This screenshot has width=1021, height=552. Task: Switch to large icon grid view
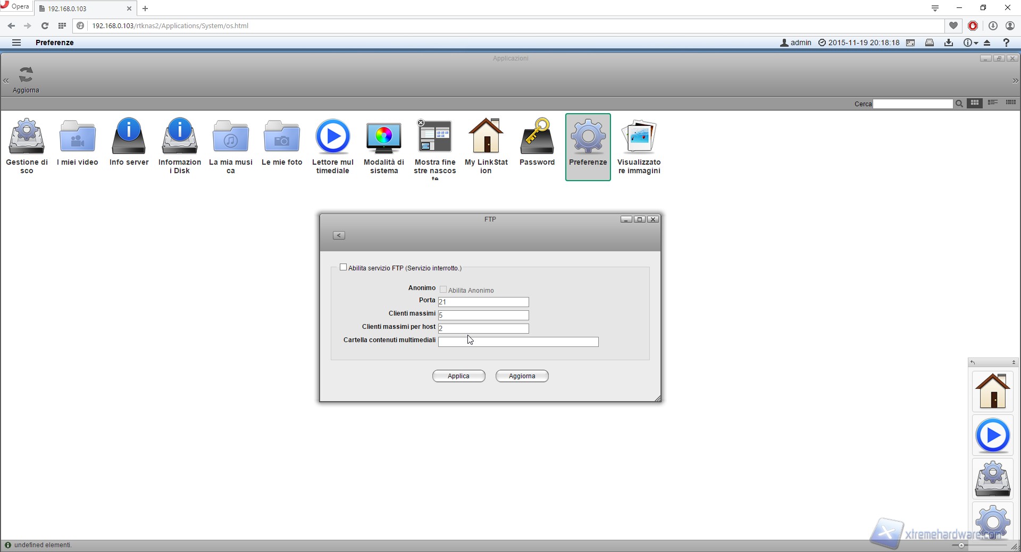[975, 103]
